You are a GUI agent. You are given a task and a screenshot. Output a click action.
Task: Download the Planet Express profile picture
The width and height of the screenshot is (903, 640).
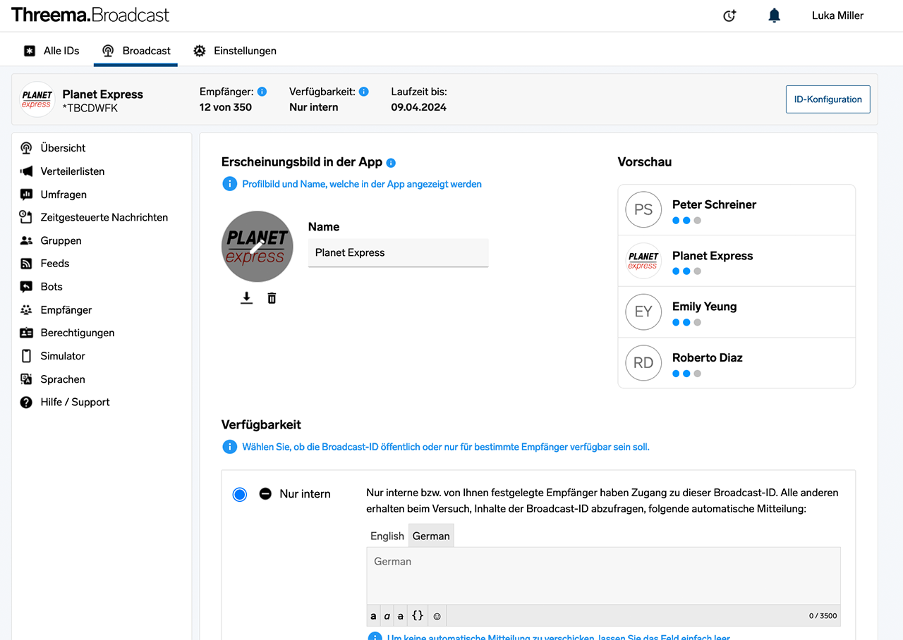(246, 298)
